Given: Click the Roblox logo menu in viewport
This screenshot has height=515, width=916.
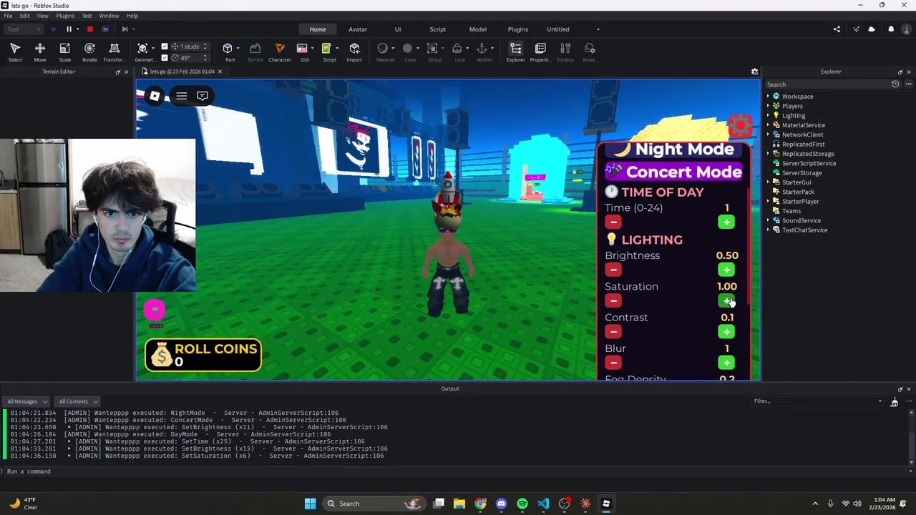Looking at the screenshot, I should 155,96.
